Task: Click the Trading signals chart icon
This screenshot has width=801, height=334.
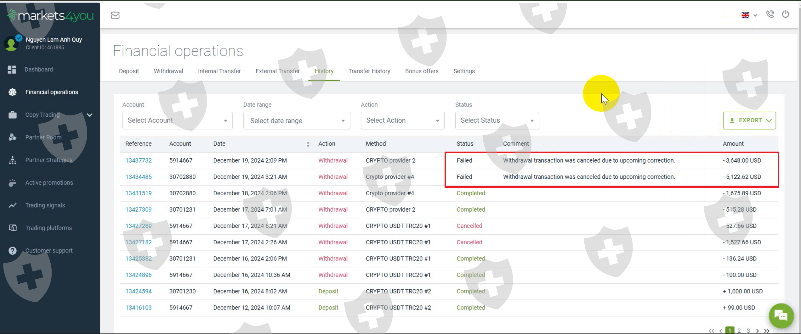Action: click(x=13, y=205)
